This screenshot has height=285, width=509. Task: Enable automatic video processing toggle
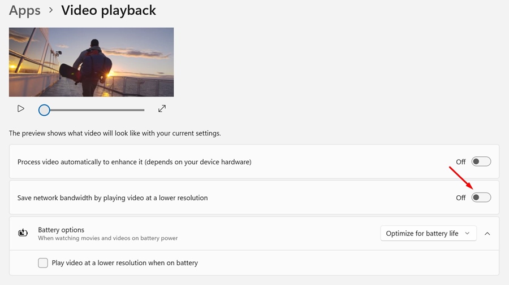coord(481,161)
